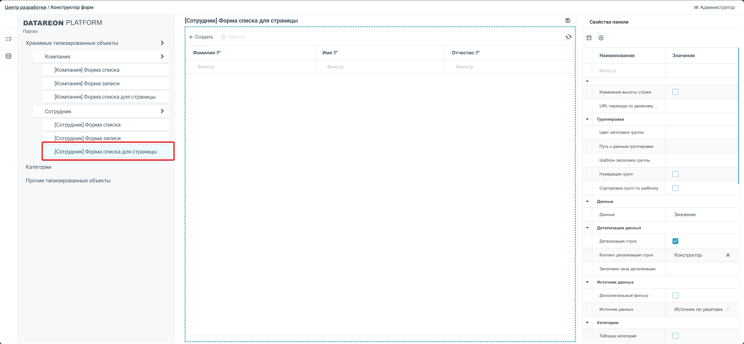
Task: Collapse the Источник данных section
Action: click(587, 282)
